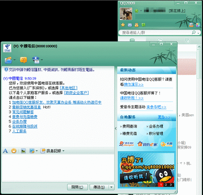The height and width of the screenshot is (195, 203).
Task: Switch to banner slide 1
Action: click(x=161, y=184)
